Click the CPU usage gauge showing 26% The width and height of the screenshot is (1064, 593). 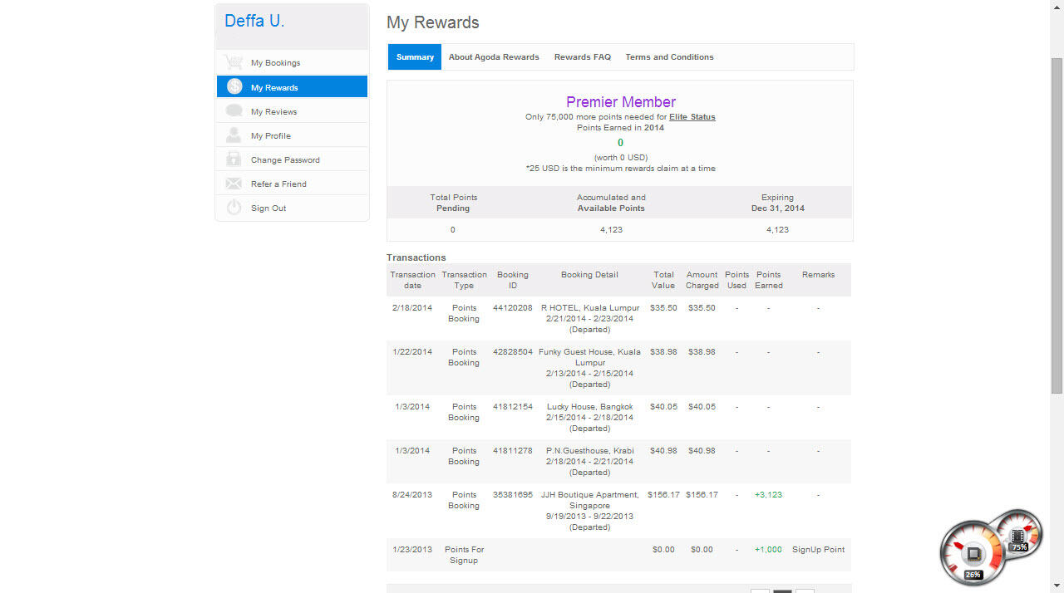click(x=973, y=554)
